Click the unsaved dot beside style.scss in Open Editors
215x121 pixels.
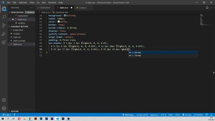click(x=13, y=19)
